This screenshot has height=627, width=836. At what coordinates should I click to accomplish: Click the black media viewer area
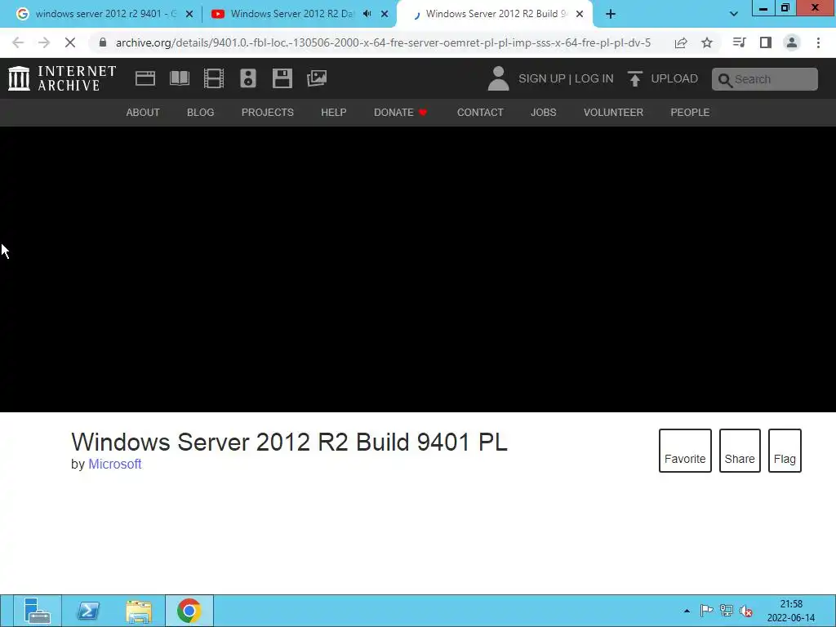[x=418, y=269]
